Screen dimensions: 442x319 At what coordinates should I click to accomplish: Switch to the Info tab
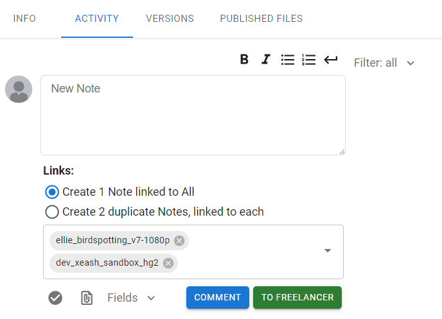pyautogui.click(x=24, y=19)
